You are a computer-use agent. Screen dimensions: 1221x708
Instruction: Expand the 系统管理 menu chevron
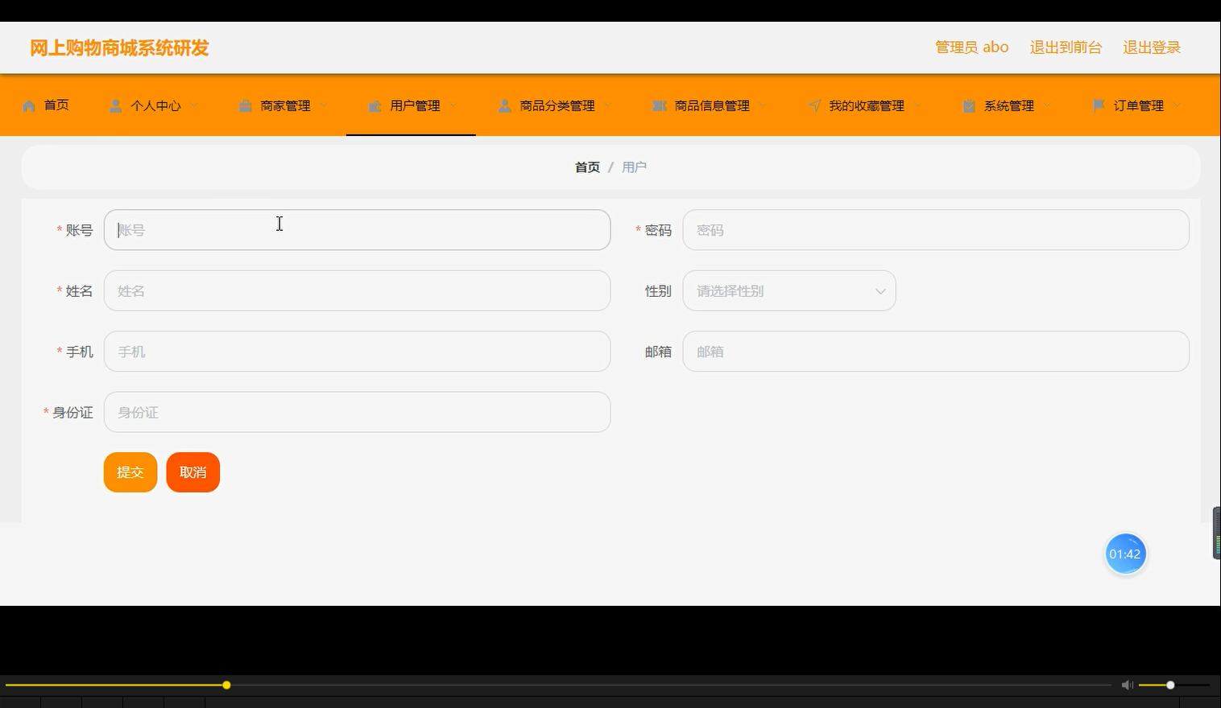(x=1047, y=105)
